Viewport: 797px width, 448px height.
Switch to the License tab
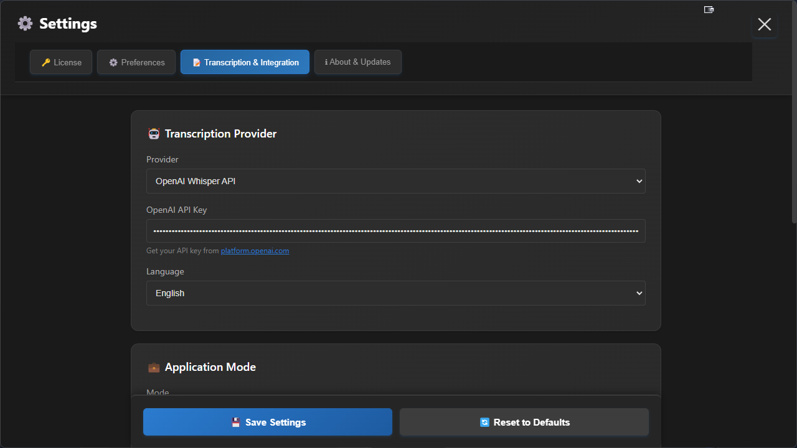(61, 62)
